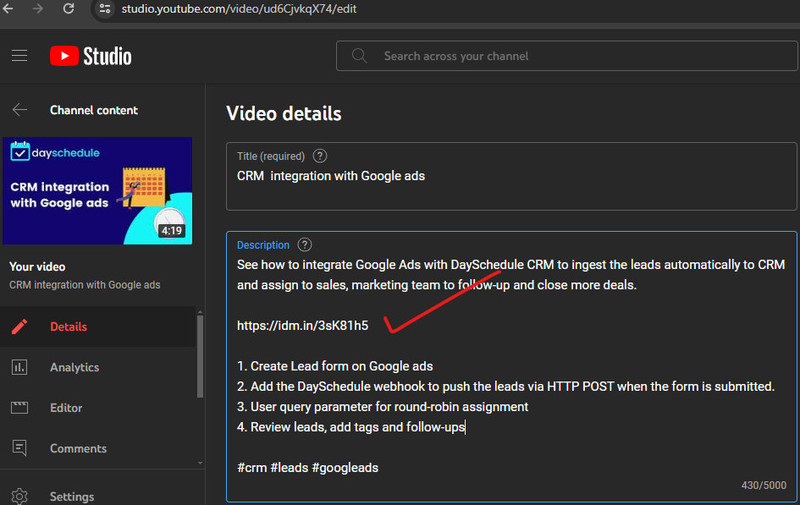The image size is (800, 505).
Task: Click the #crm hashtag
Action: [252, 468]
